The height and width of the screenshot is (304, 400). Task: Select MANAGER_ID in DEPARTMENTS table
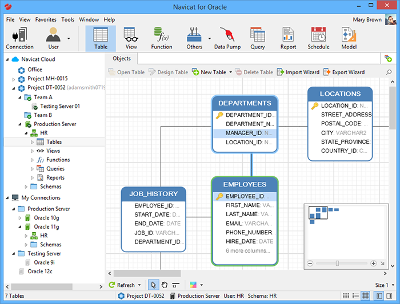click(245, 133)
